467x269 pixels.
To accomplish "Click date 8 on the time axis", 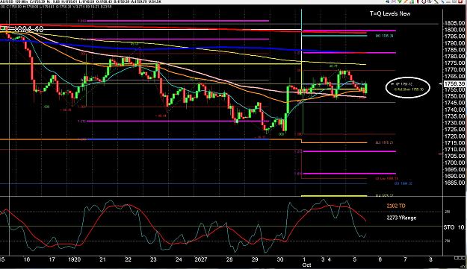I will (x=430, y=259).
